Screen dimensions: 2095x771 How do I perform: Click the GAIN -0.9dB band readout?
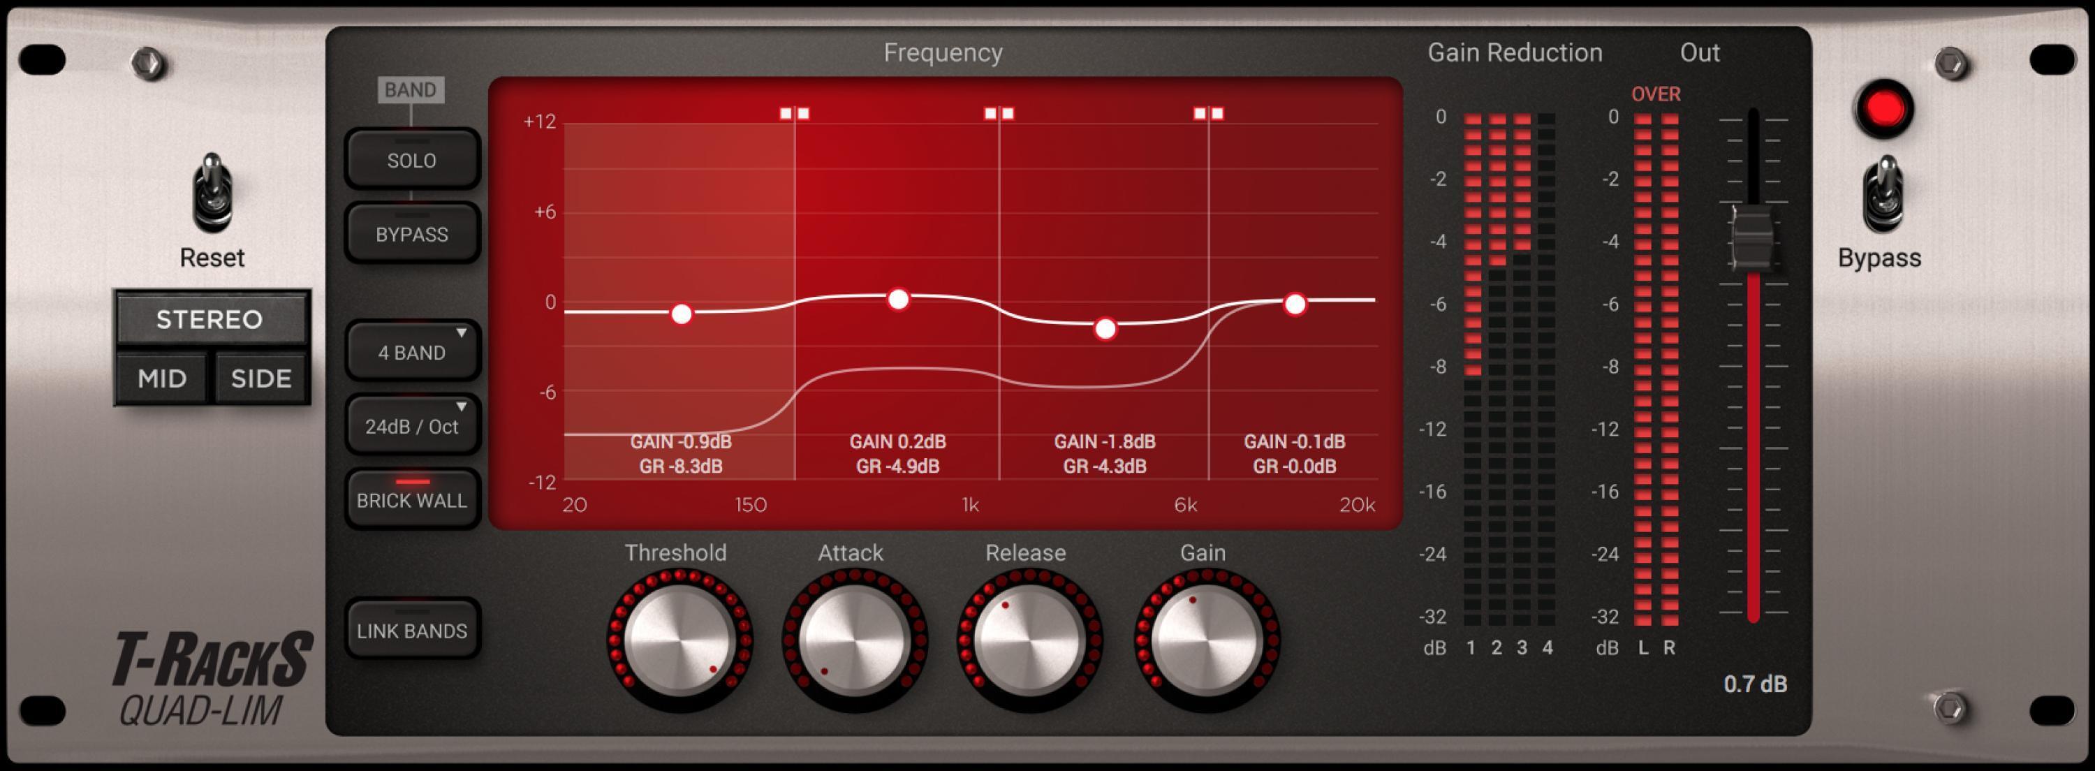(682, 441)
